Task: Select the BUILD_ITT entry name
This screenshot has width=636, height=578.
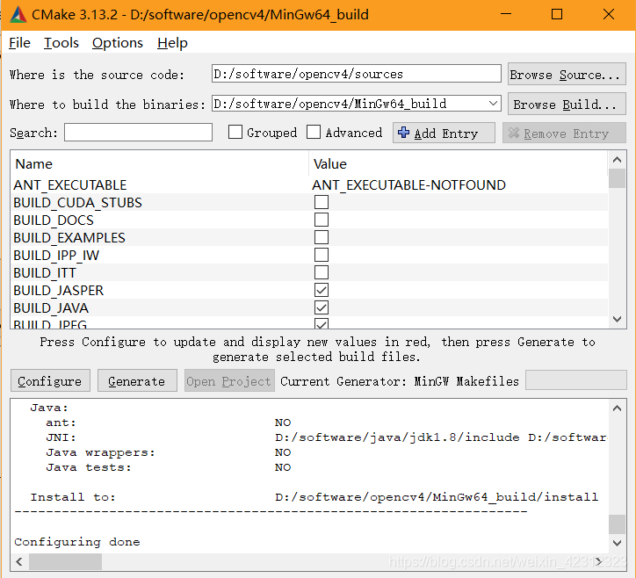Action: point(45,272)
